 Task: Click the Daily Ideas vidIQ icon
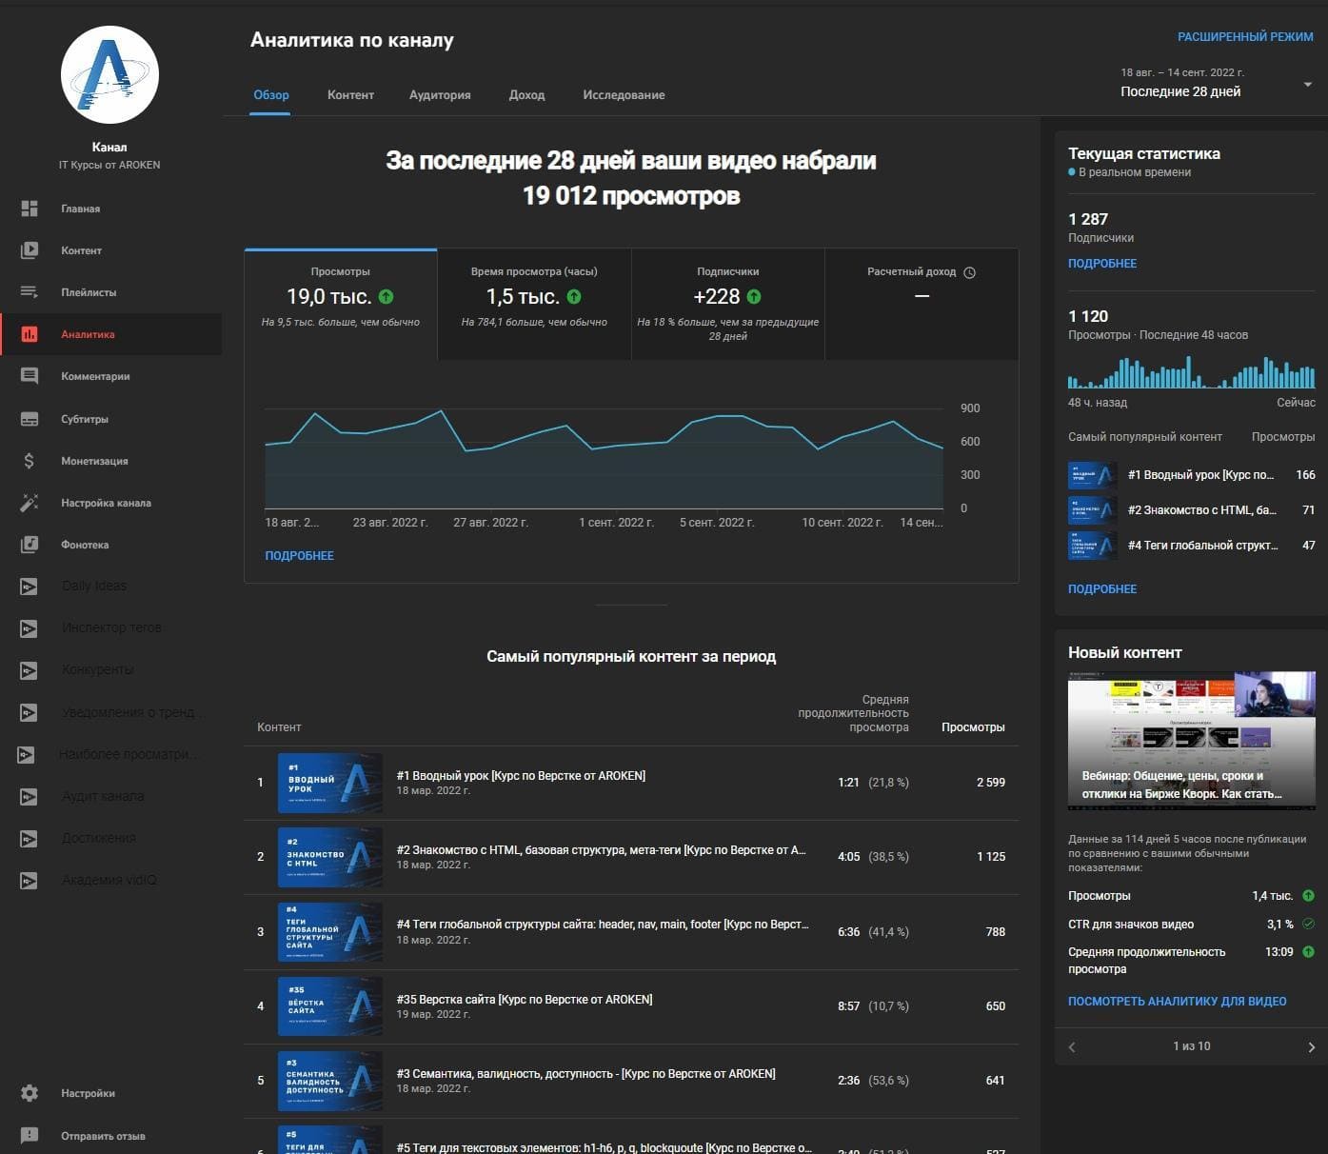pyautogui.click(x=30, y=587)
